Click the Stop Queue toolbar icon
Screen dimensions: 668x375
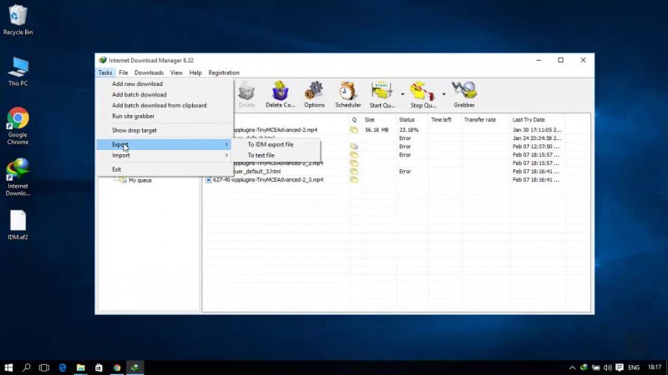click(423, 94)
